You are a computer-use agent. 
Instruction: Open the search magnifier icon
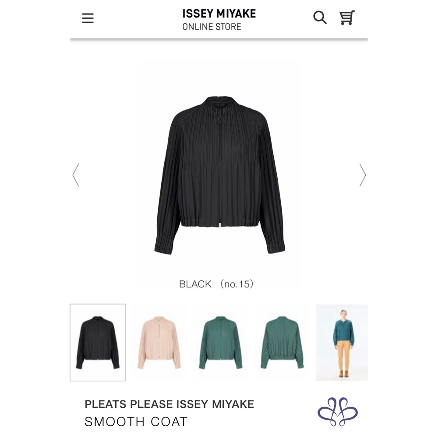[x=320, y=18]
